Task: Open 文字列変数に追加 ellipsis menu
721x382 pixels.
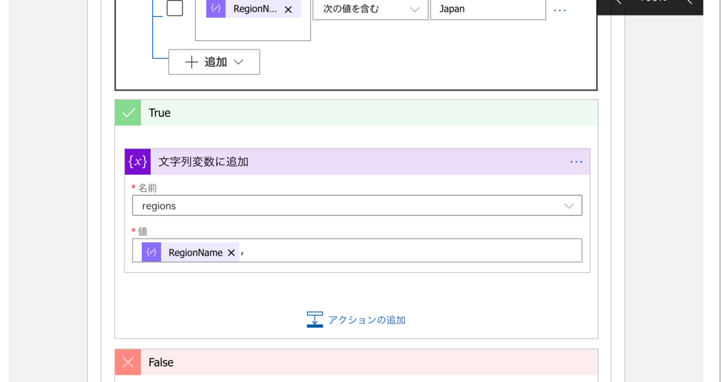Action: coord(576,162)
